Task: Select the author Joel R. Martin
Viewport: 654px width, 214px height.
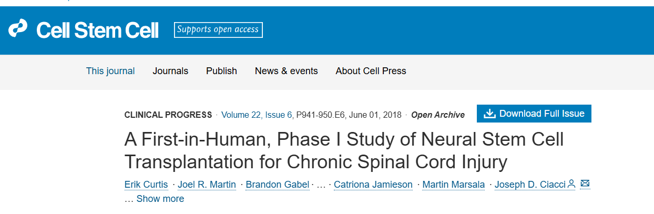Action: coord(207,185)
